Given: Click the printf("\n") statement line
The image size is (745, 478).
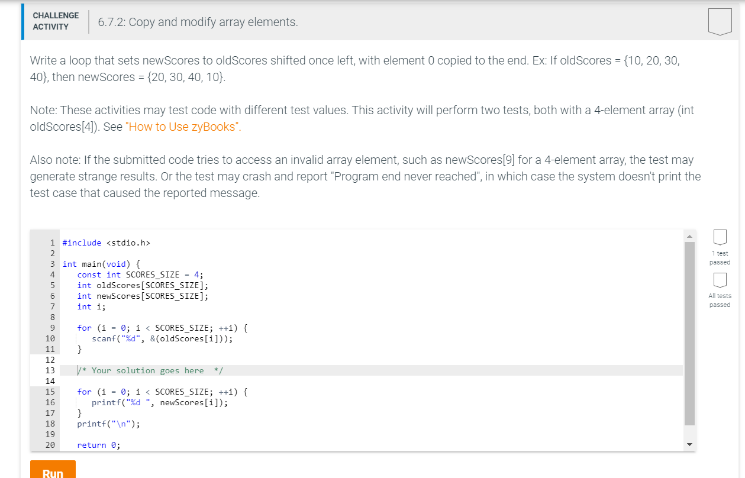Looking at the screenshot, I should coord(108,424).
